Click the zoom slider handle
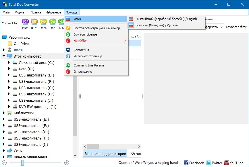Screen dimensions: 249x167 pos(22,163)
